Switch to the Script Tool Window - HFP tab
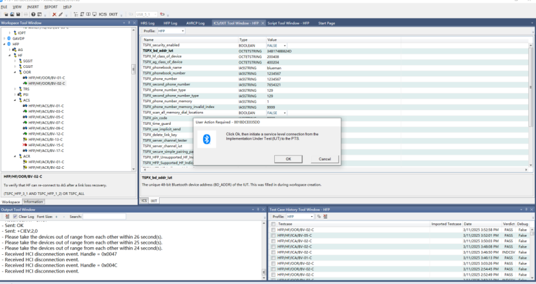Image resolution: width=536 pixels, height=284 pixels. pyautogui.click(x=288, y=23)
